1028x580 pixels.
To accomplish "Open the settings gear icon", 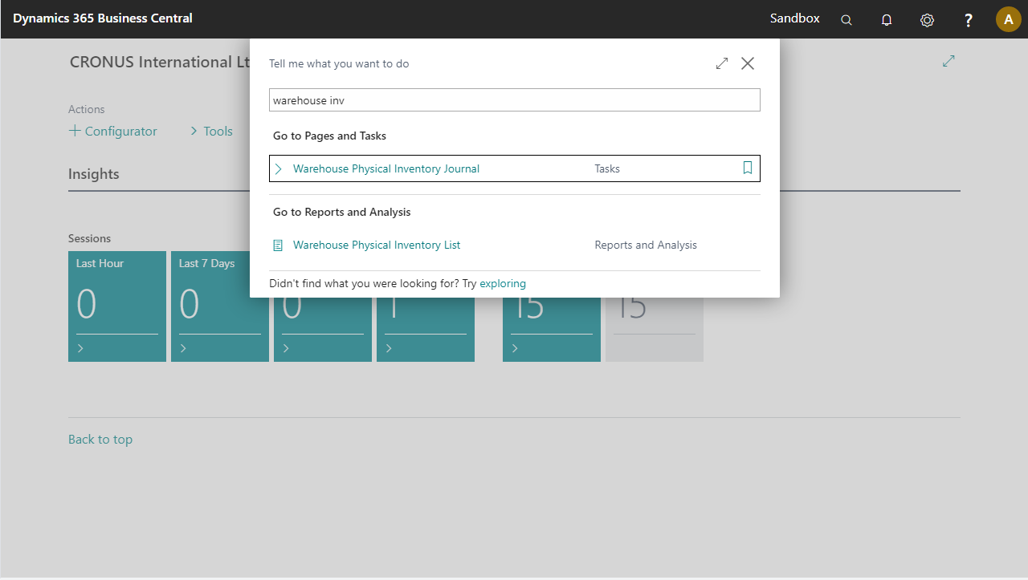I will (927, 19).
